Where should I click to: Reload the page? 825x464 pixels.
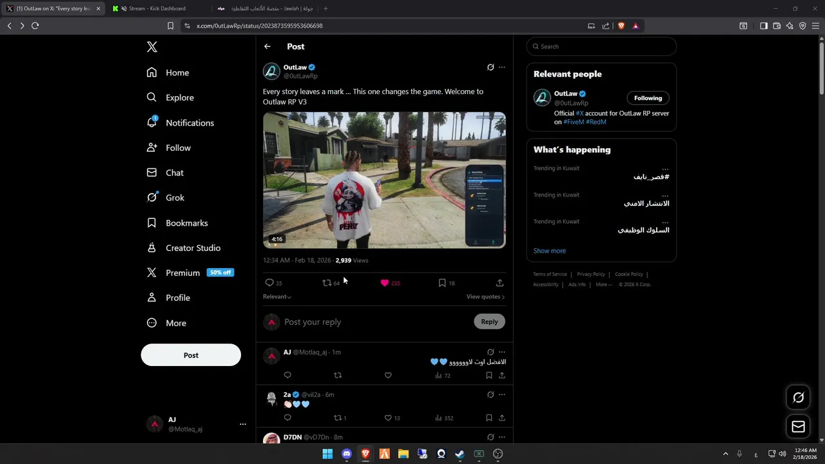click(35, 26)
